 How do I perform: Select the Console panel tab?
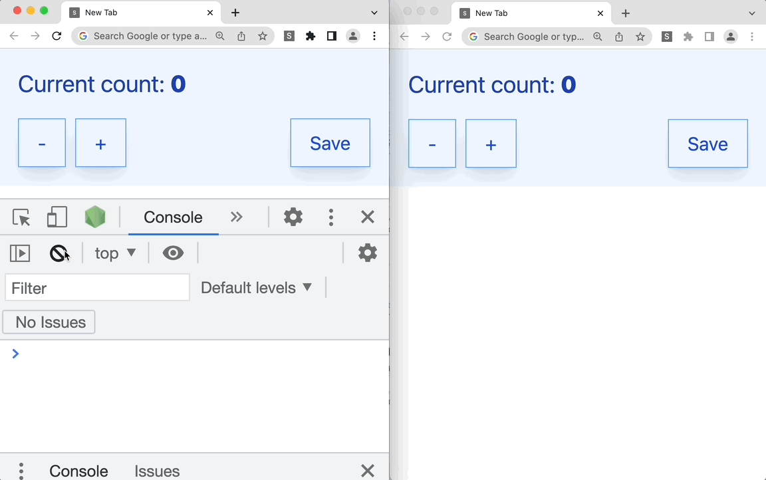173,217
